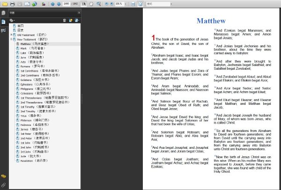Choose the Marquee zoom magnifier tool
The height and width of the screenshot is (190, 281).
[98, 4]
